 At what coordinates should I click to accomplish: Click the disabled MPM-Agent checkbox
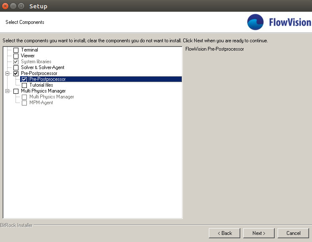pos(24,103)
